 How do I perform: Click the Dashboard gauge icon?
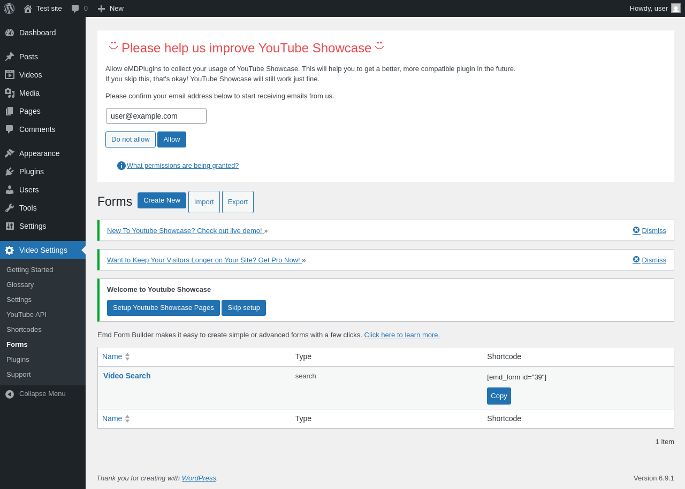[x=10, y=33]
